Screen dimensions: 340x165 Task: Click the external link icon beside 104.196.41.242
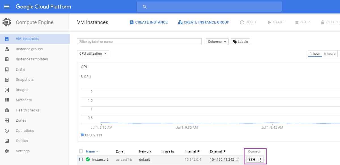point(237,160)
